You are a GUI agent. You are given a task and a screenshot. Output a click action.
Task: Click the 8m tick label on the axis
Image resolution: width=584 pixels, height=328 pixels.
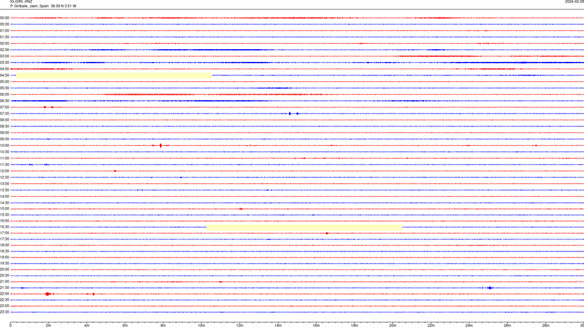(163, 326)
